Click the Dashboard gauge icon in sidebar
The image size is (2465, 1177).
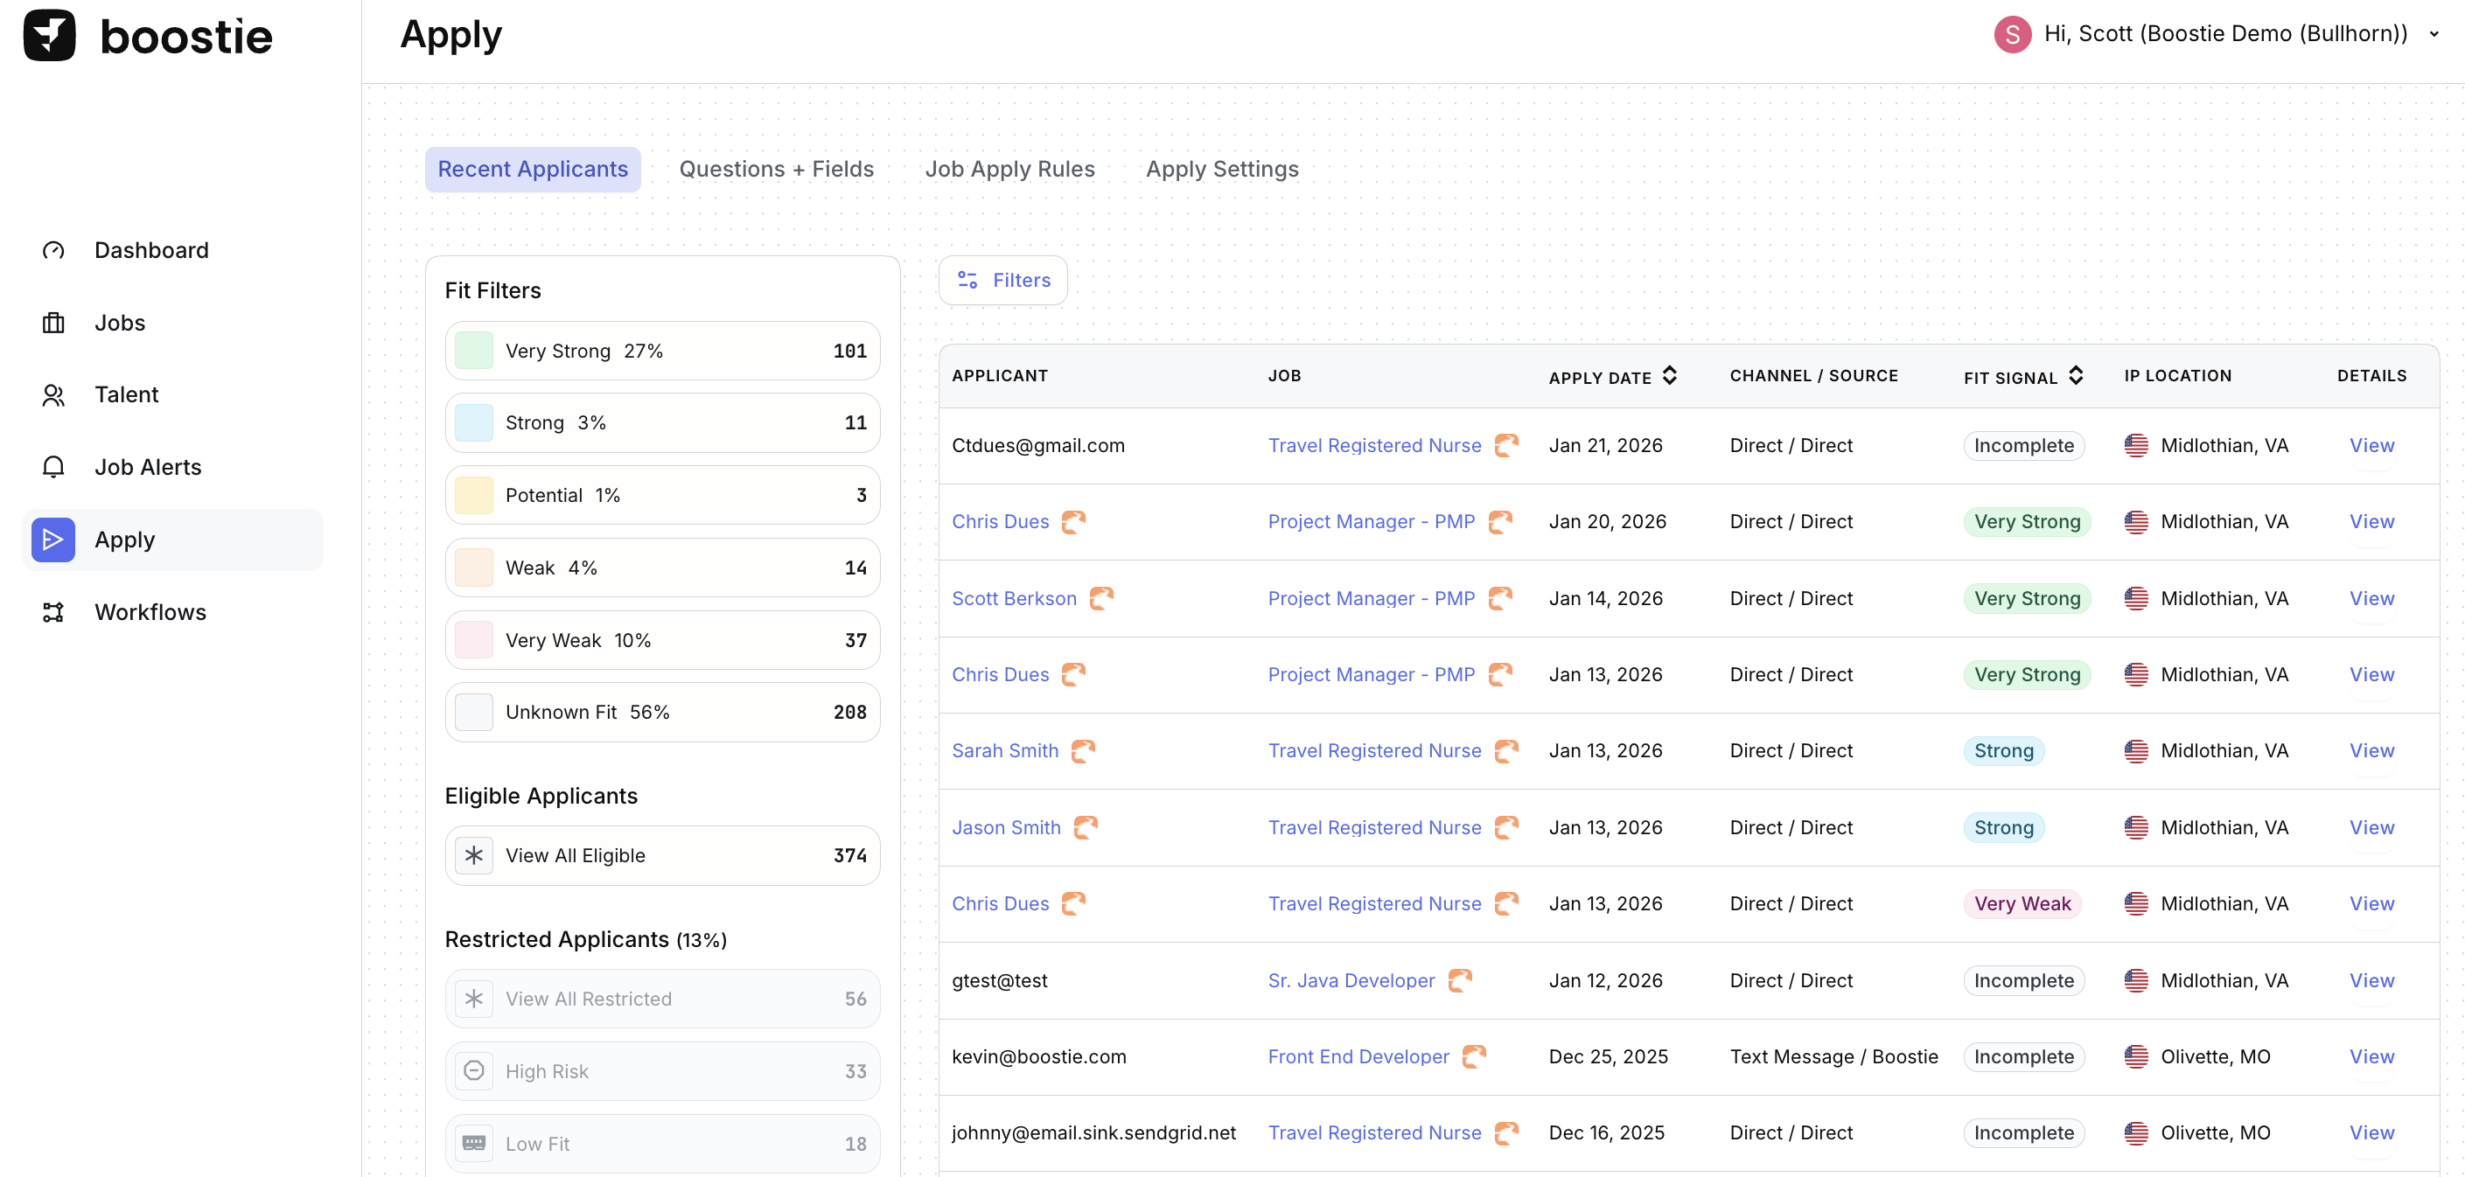(x=53, y=251)
